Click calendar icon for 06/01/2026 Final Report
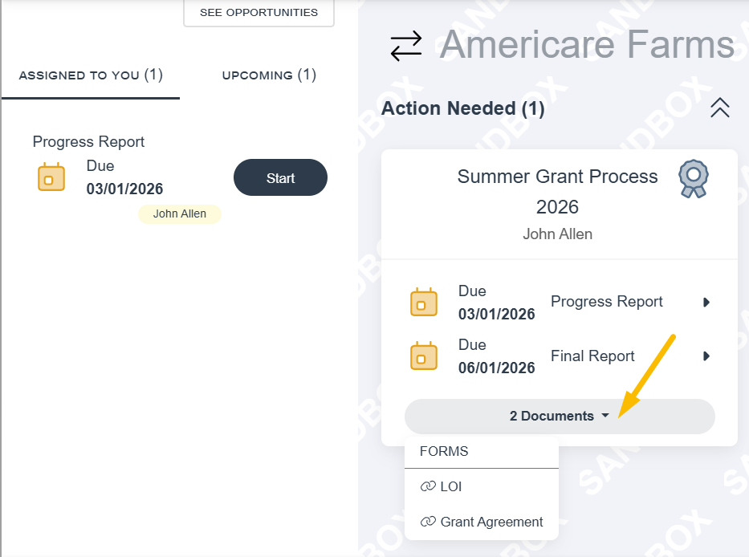Viewport: 749px width, 557px height. [424, 356]
